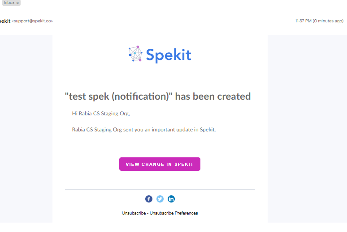347x232 pixels.
Task: Open the Facebook social icon
Action: point(149,199)
